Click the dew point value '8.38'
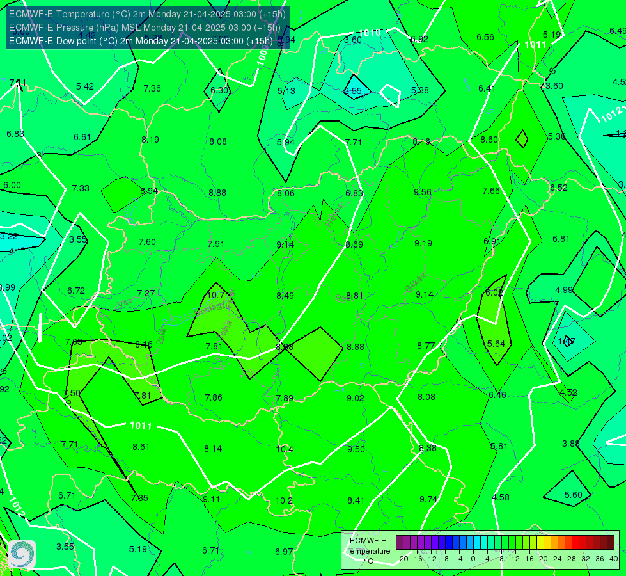 coord(428,448)
